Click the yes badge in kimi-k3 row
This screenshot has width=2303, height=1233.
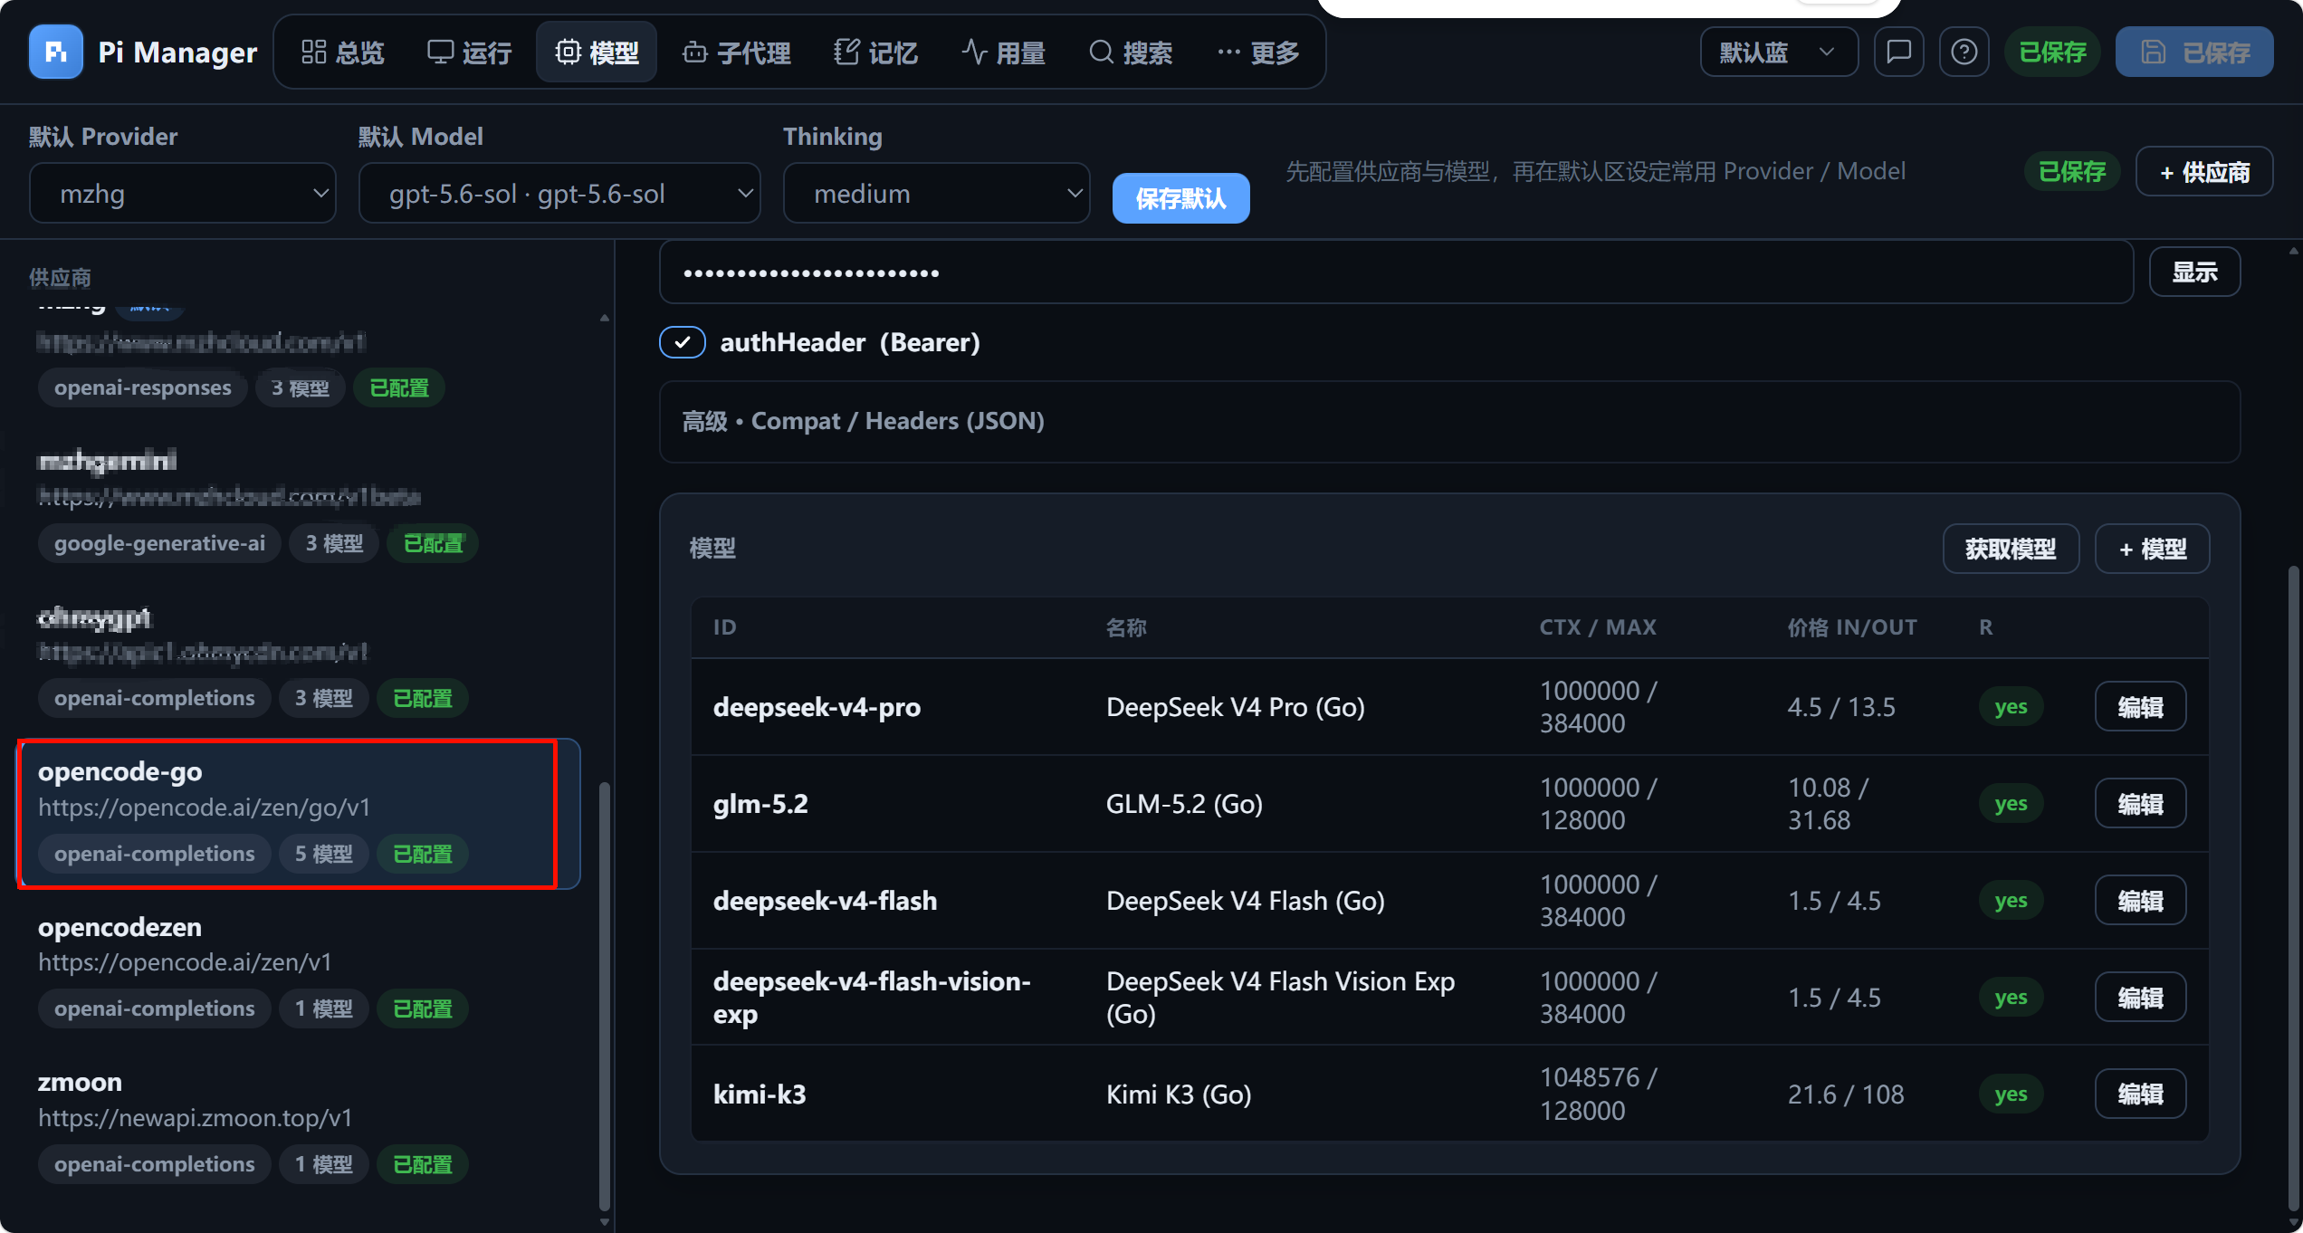click(x=2011, y=1094)
